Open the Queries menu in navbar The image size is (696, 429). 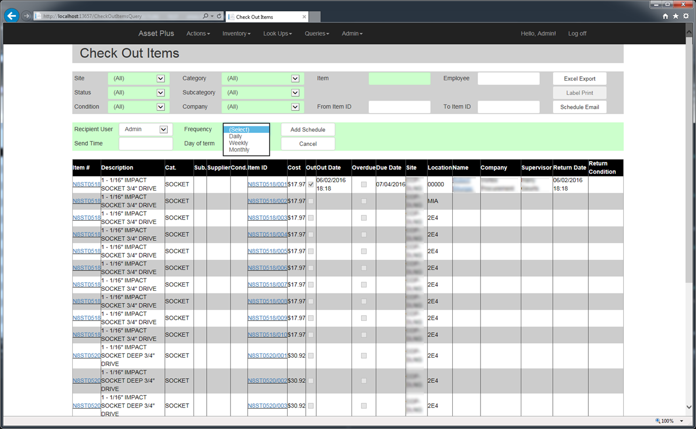pos(317,33)
